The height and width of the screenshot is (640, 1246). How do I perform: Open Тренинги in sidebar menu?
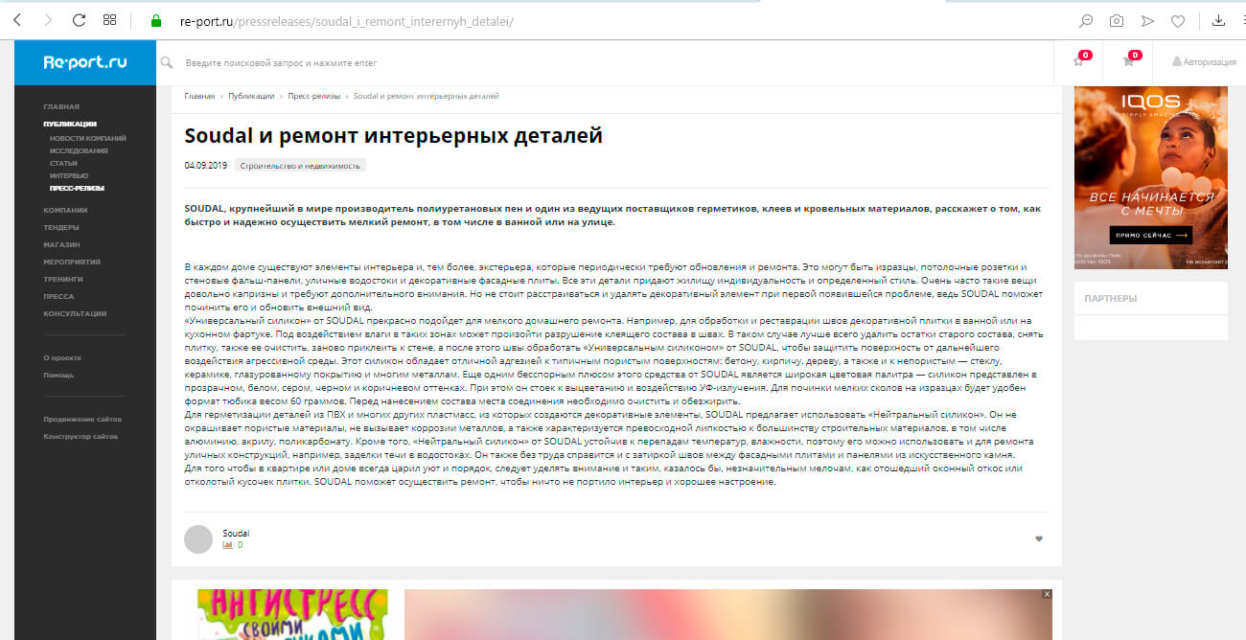63,279
